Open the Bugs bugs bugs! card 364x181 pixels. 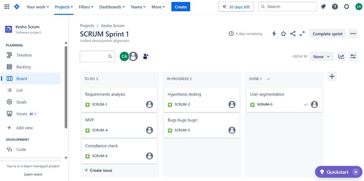(202, 125)
